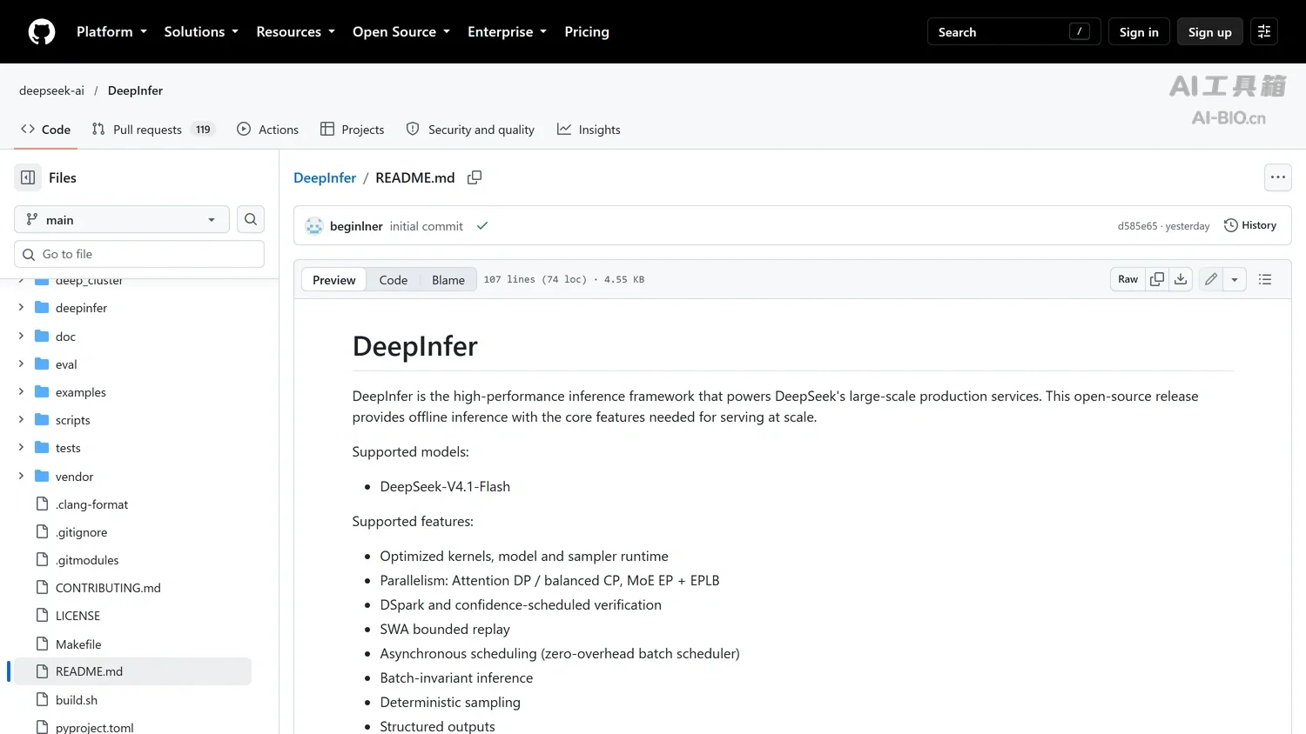This screenshot has height=734, width=1306.
Task: Switch to the Actions tab
Action: coord(268,130)
